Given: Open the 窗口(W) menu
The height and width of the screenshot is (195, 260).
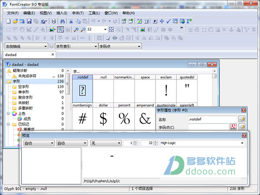Looking at the screenshot, I should point(111,13).
